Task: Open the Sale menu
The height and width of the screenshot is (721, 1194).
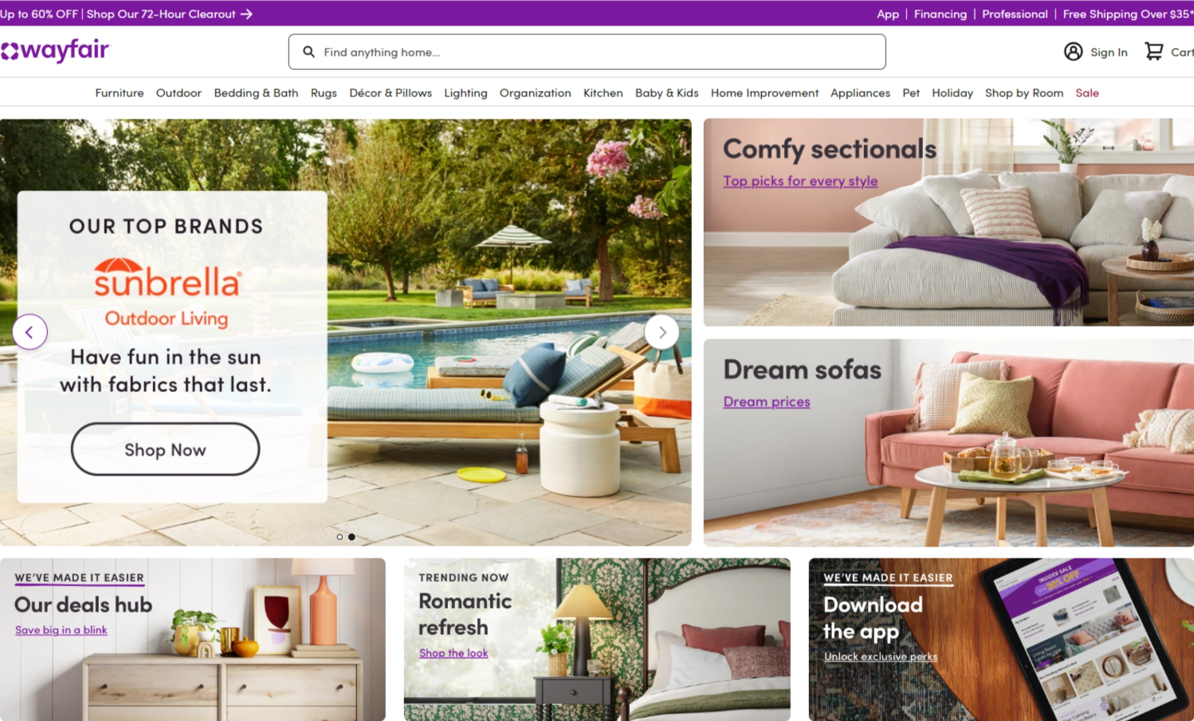Action: tap(1087, 93)
